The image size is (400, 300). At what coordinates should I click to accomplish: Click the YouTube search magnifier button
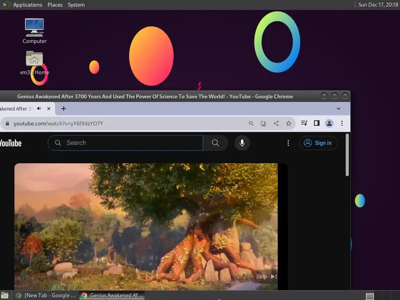point(215,143)
